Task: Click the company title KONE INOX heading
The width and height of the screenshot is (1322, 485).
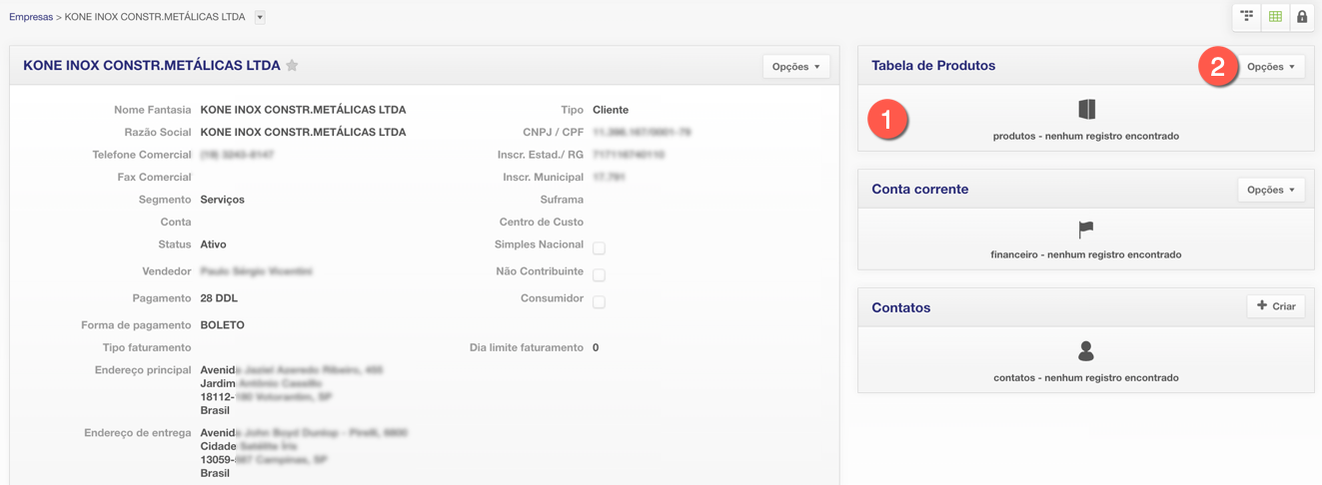Action: pyautogui.click(x=152, y=66)
